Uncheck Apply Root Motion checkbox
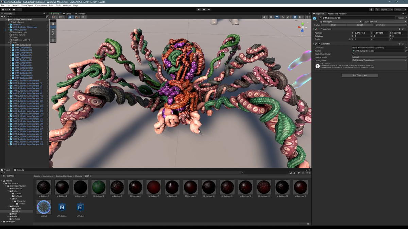 coord(353,54)
